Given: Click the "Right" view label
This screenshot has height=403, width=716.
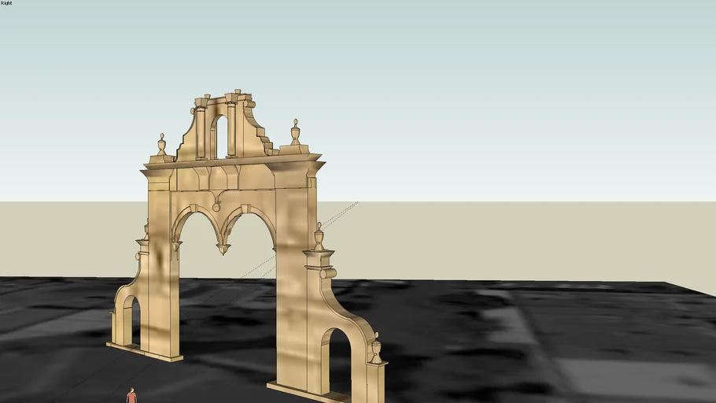Looking at the screenshot, I should click(x=6, y=3).
